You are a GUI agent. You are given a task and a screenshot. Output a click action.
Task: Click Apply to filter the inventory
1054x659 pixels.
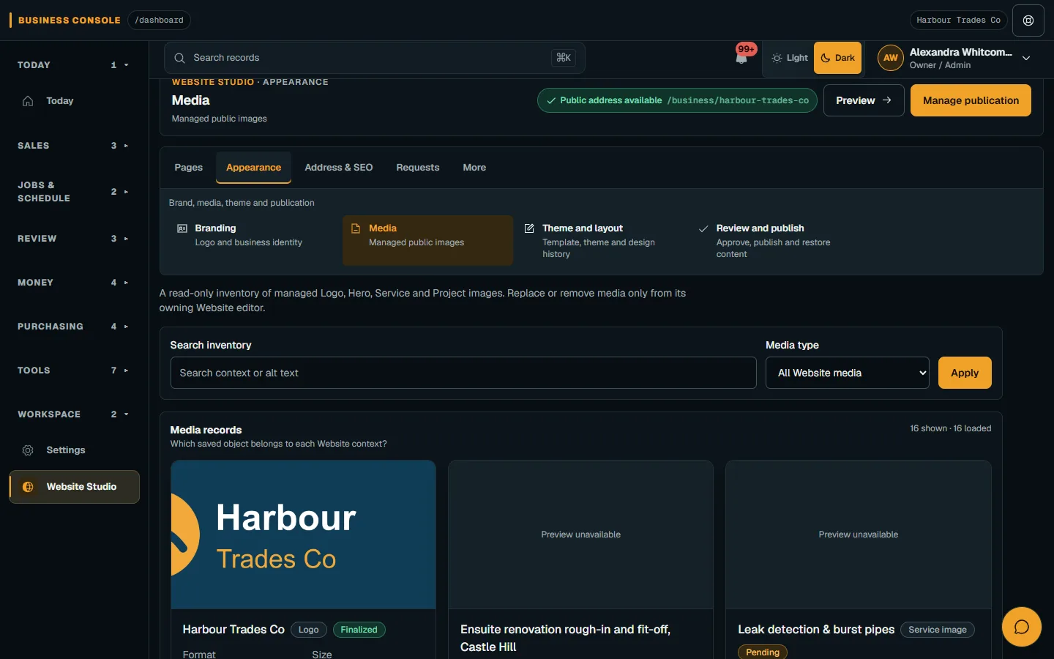click(x=965, y=373)
